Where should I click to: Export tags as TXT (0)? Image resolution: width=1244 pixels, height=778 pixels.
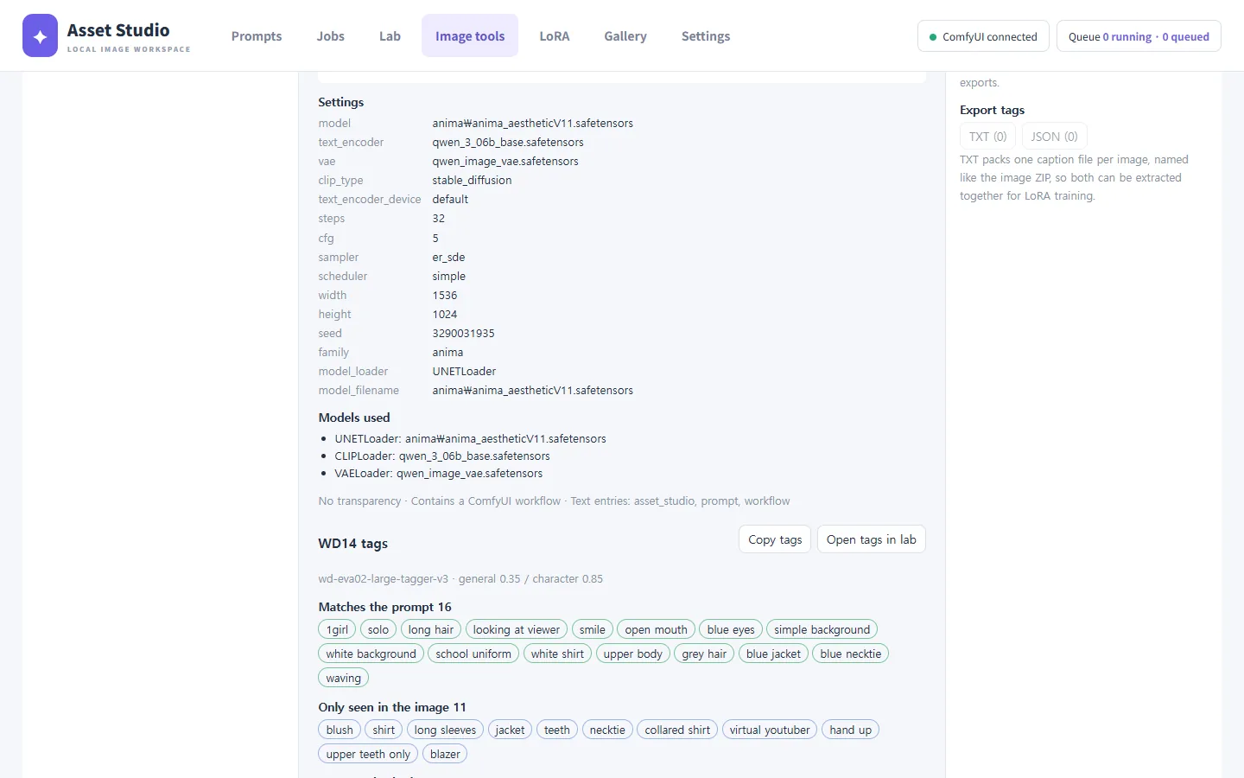tap(987, 137)
